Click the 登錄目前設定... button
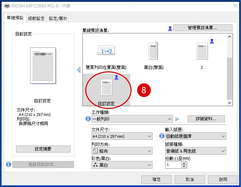The height and width of the screenshot is (187, 241). [43, 165]
